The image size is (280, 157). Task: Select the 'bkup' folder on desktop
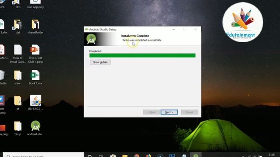click(17, 128)
